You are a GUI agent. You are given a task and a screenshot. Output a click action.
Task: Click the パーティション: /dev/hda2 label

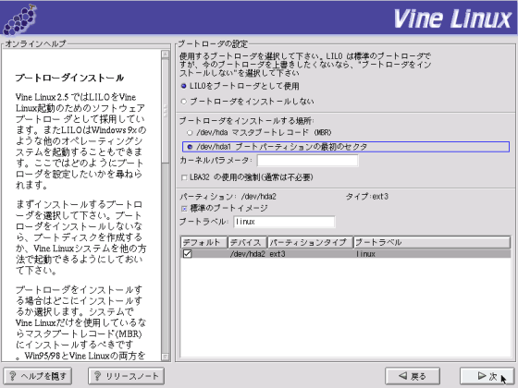228,197
